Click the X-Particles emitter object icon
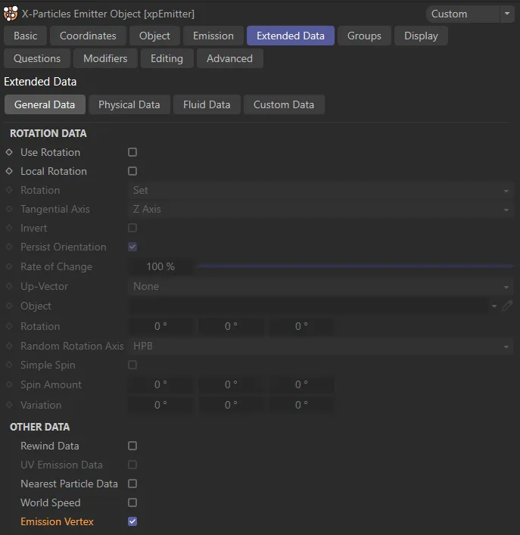The width and height of the screenshot is (520, 535). pos(11,14)
